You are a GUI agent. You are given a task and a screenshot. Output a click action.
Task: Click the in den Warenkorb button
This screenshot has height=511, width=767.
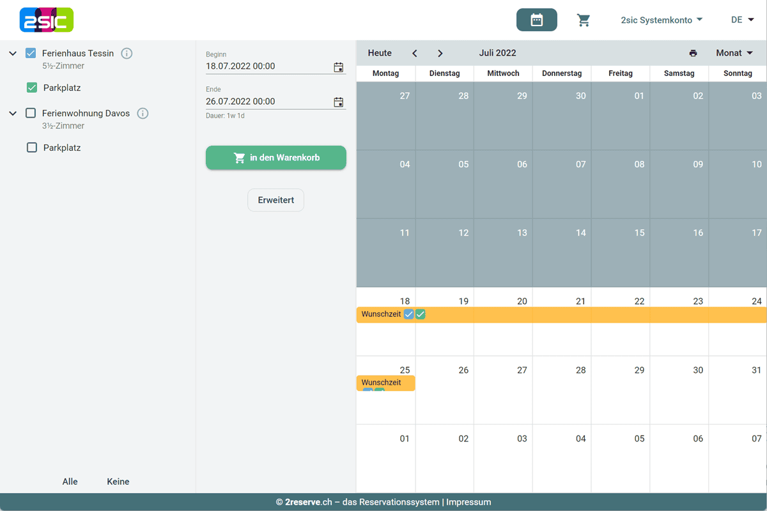coord(275,158)
